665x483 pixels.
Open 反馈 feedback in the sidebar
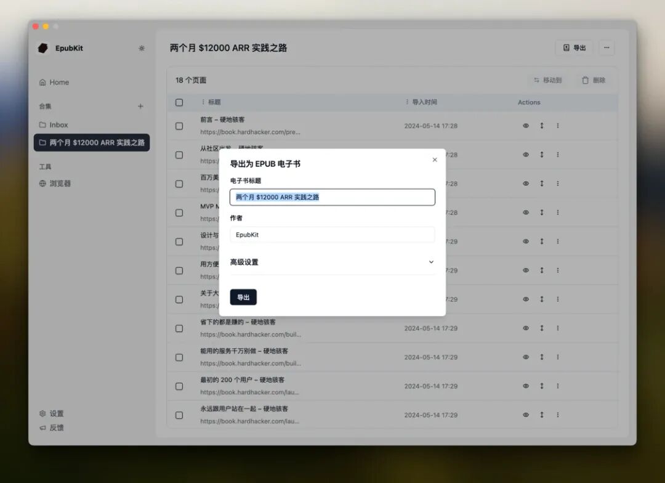(51, 428)
